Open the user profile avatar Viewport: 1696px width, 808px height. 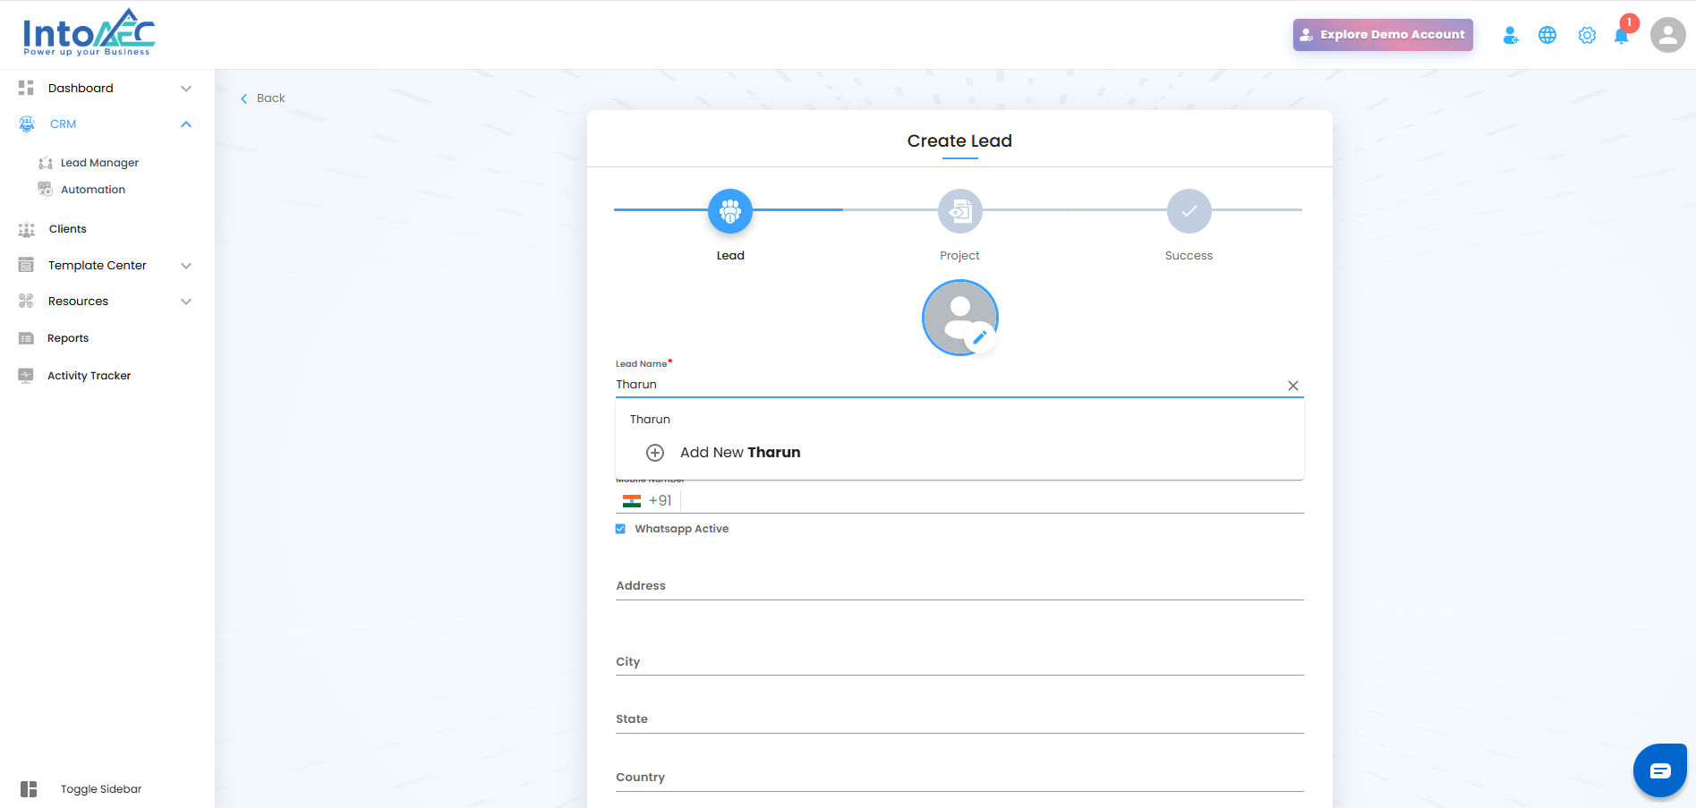1667,35
